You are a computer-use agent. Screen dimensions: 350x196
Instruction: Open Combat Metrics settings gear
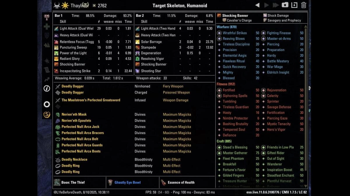[47, 104]
